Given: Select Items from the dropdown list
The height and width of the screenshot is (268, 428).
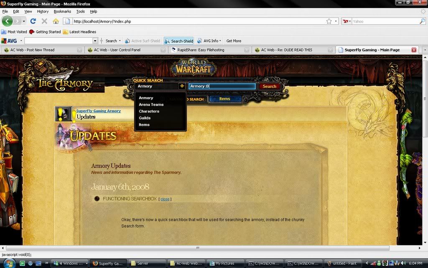Looking at the screenshot, I should (144, 125).
